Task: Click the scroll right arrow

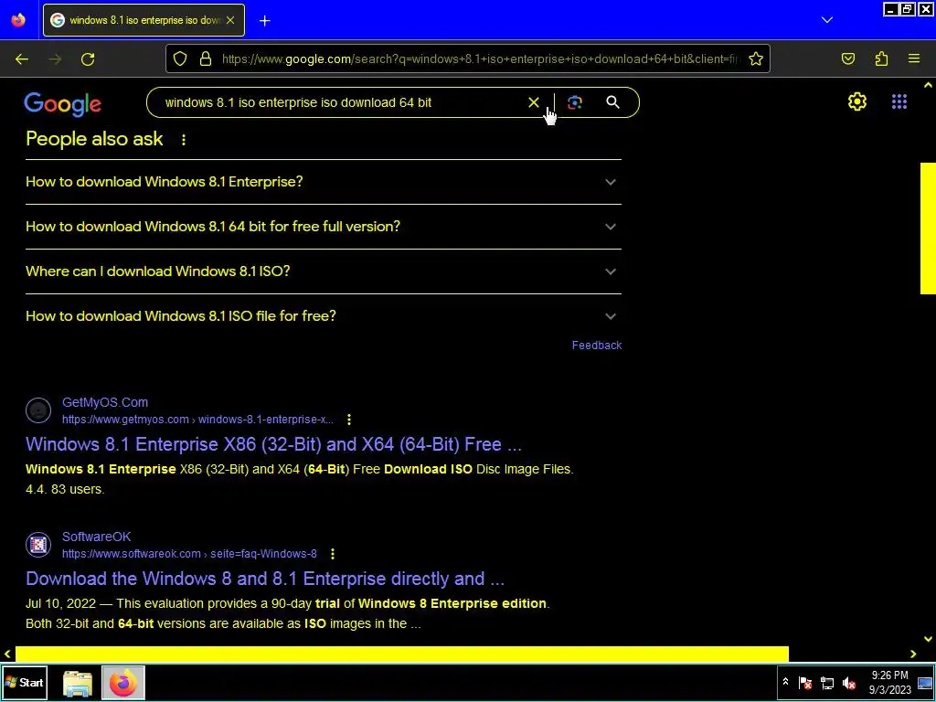Action: pos(913,654)
